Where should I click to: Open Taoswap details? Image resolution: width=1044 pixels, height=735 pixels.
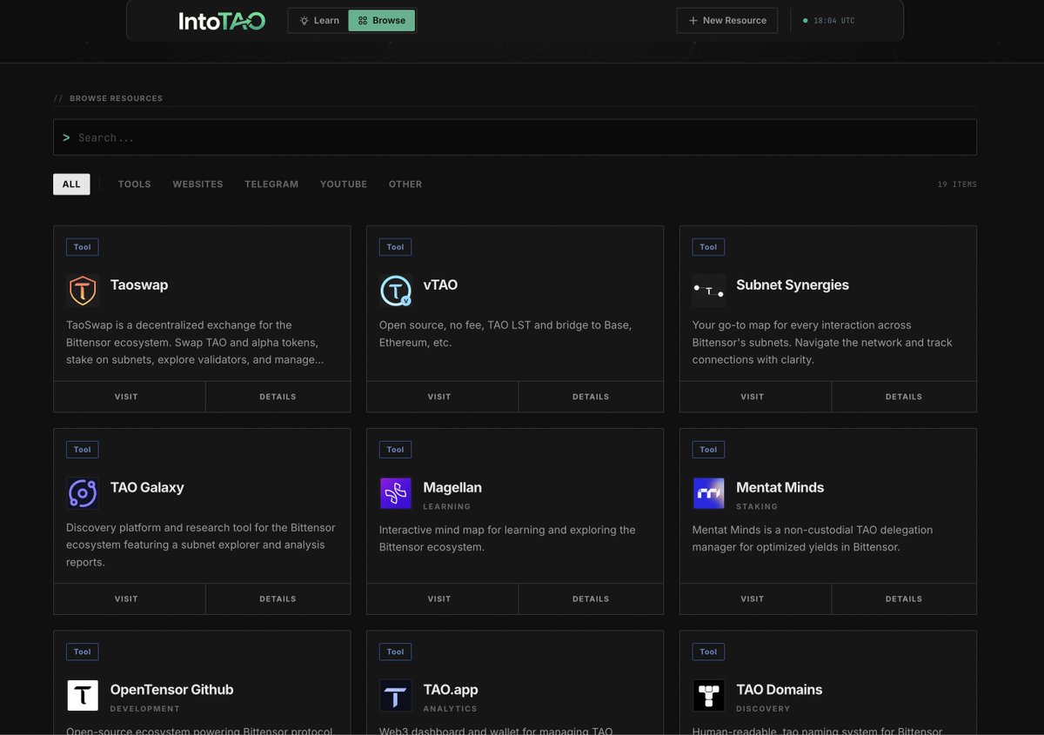click(x=278, y=397)
